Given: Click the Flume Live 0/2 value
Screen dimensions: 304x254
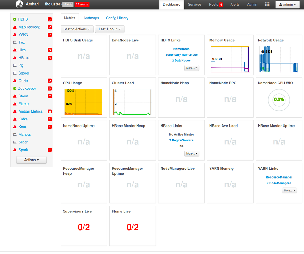Looking at the screenshot, I should [x=133, y=227].
